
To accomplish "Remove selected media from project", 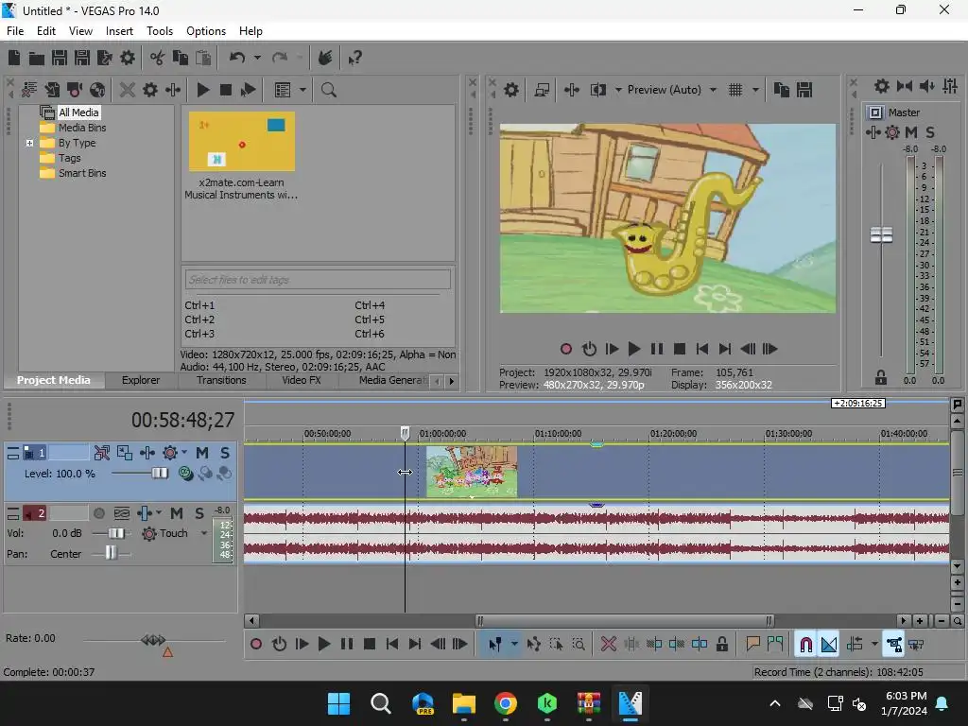I will 128,90.
